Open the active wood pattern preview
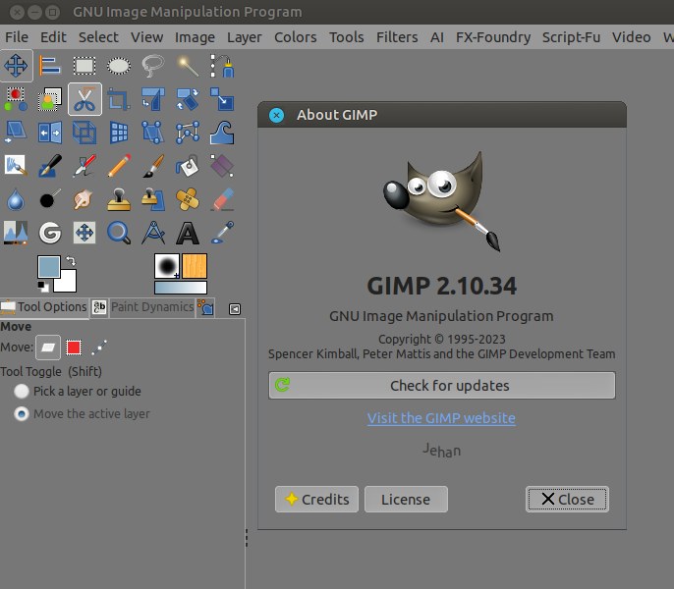The image size is (674, 589). tap(195, 266)
